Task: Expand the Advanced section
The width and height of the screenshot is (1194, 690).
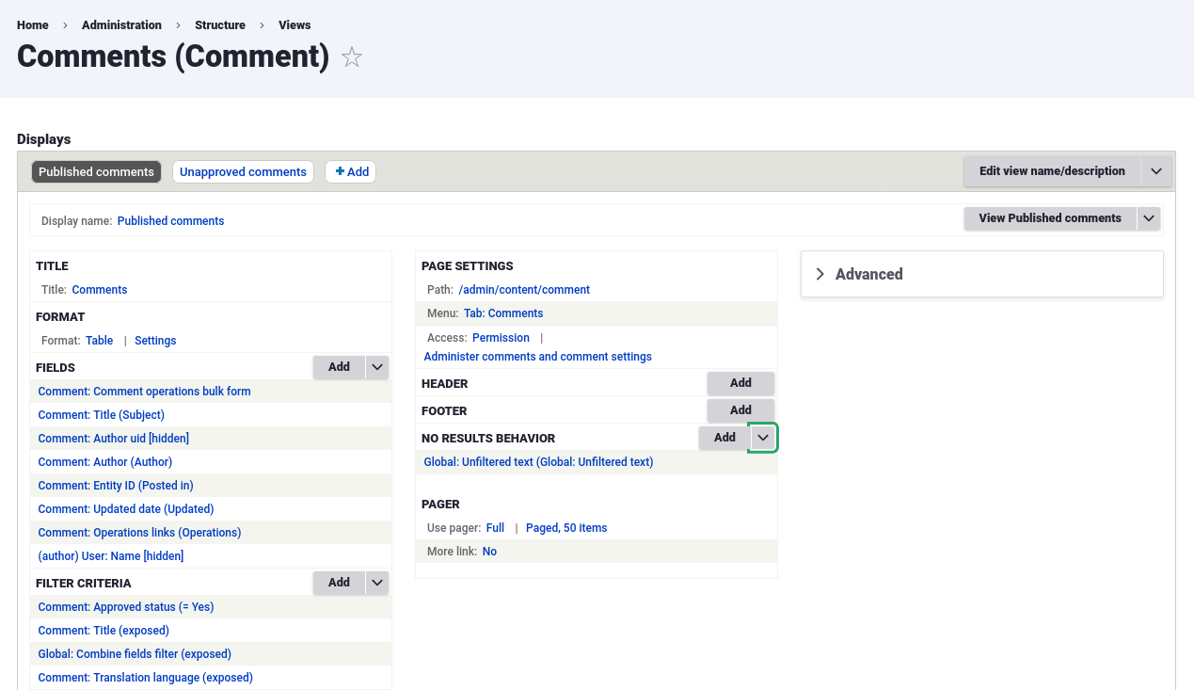Action: (868, 274)
